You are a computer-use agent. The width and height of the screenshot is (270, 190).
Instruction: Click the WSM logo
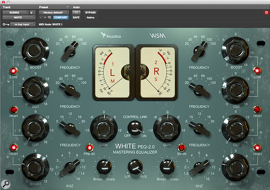pos(158,36)
